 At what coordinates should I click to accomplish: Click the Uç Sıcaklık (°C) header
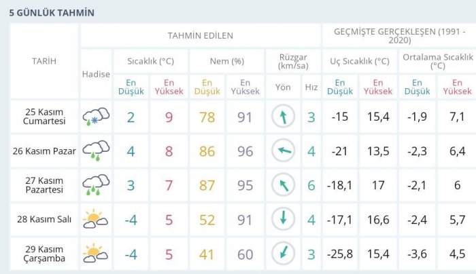pyautogui.click(x=359, y=61)
